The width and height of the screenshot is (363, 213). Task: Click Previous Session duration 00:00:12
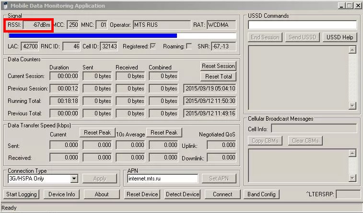click(64, 89)
